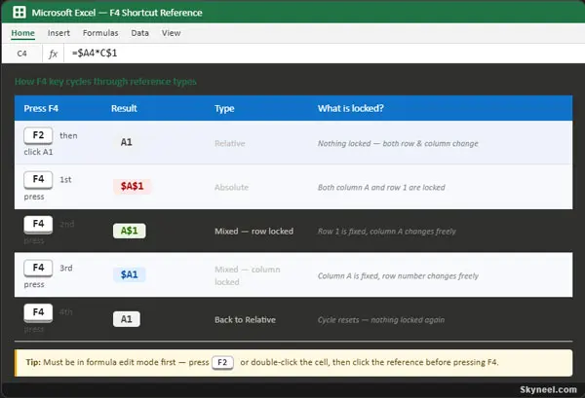Click the What is locked? column header
The image size is (585, 398).
pos(350,108)
